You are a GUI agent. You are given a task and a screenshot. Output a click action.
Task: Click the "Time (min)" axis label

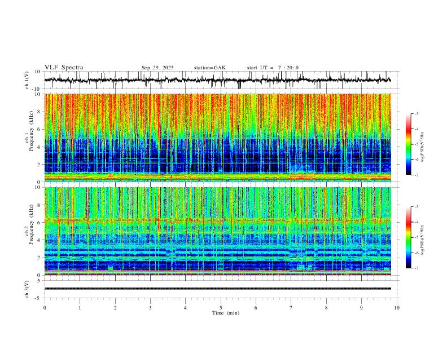click(x=226, y=313)
